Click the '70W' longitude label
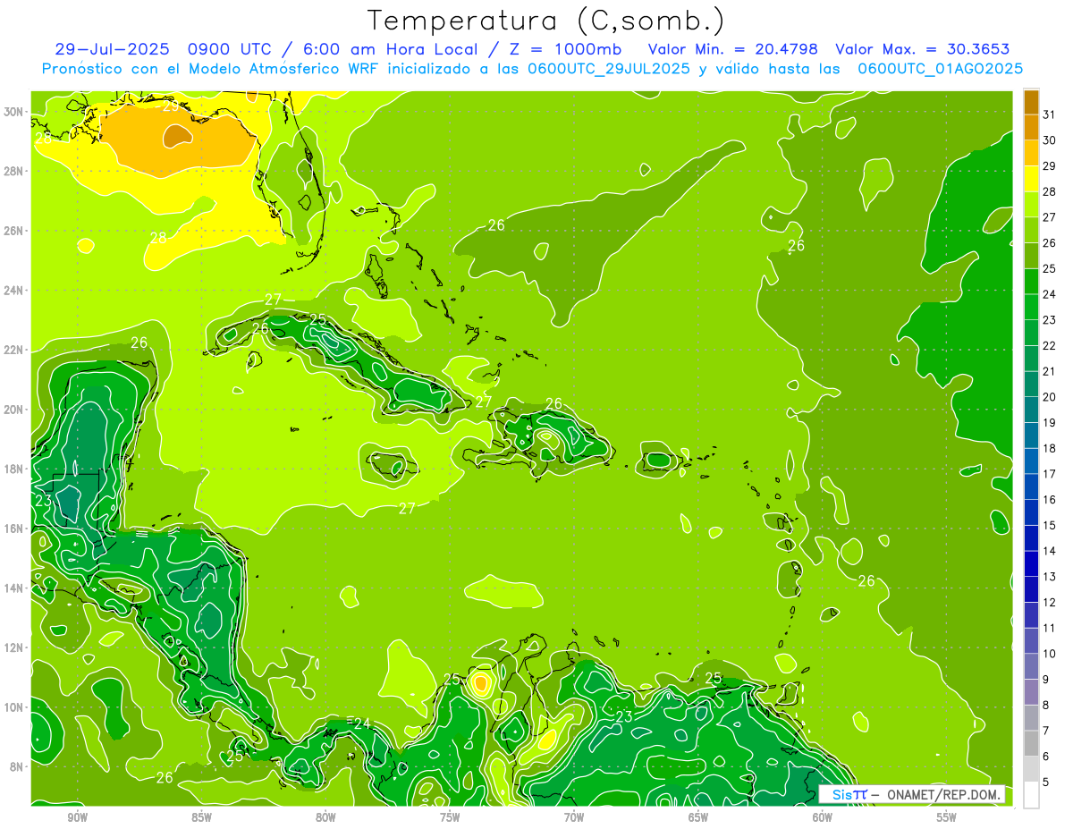 (574, 817)
